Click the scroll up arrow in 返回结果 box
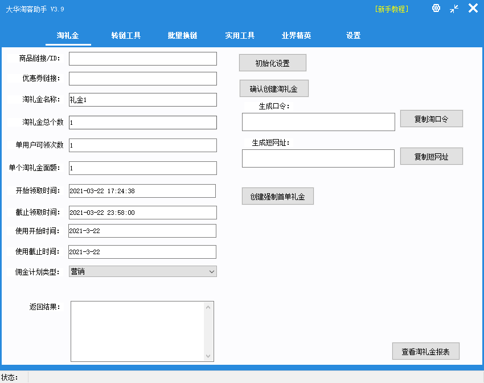Screen dimensions: 484x383 (x=208, y=307)
